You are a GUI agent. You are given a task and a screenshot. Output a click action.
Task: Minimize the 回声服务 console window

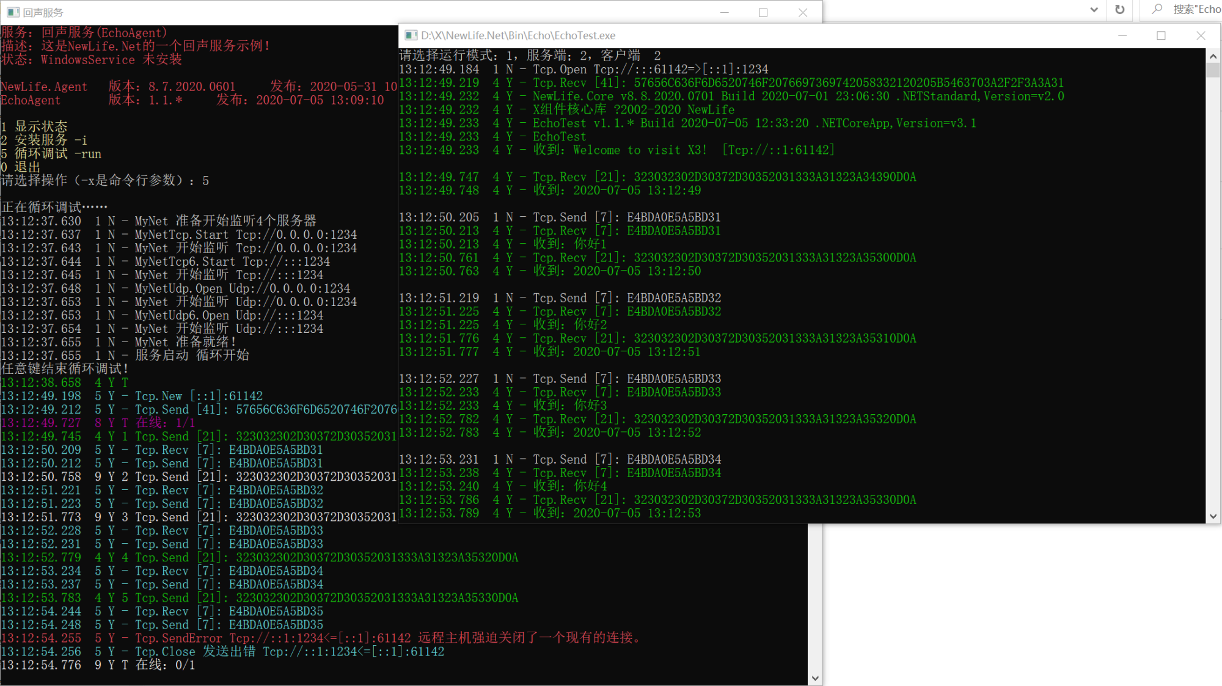pos(725,12)
